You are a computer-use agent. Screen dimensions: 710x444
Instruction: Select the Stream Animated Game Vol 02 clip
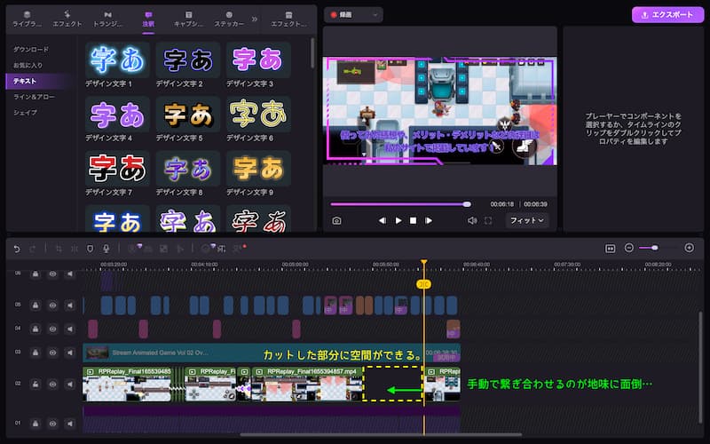coord(272,353)
